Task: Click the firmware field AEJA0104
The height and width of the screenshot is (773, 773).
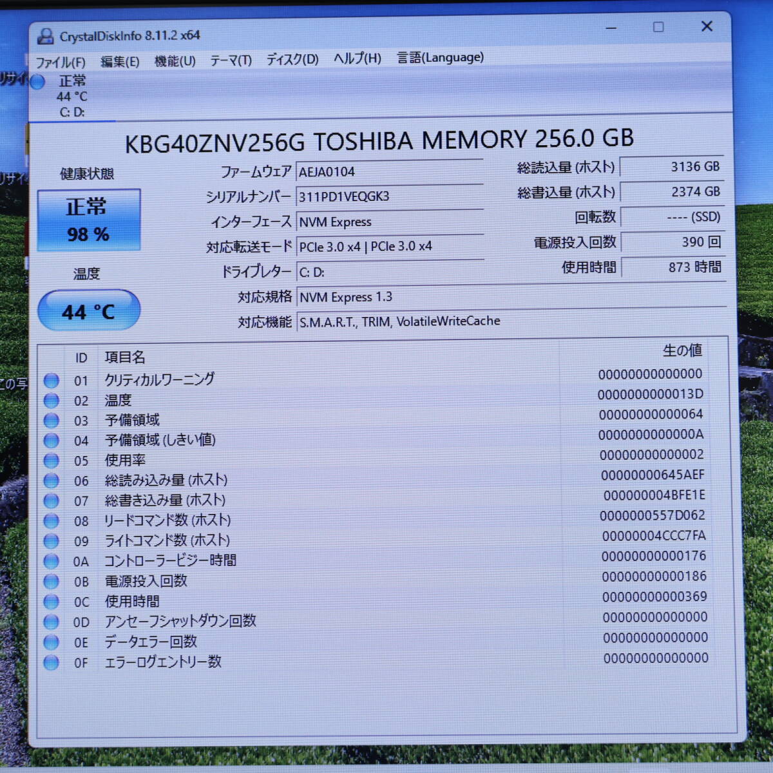Action: (x=390, y=172)
